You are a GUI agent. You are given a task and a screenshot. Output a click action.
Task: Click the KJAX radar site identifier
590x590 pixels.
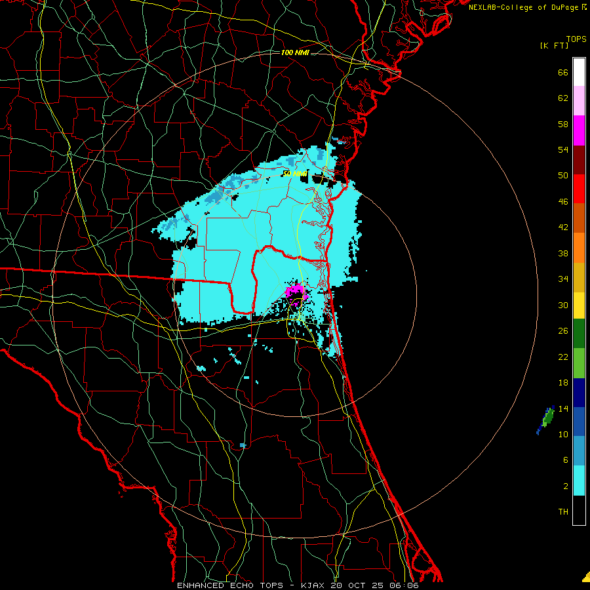click(314, 585)
